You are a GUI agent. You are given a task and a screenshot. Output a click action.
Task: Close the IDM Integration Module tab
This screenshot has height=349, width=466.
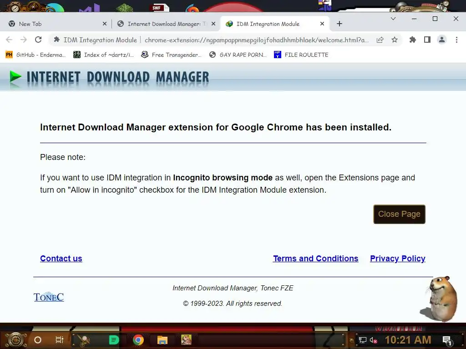(322, 24)
